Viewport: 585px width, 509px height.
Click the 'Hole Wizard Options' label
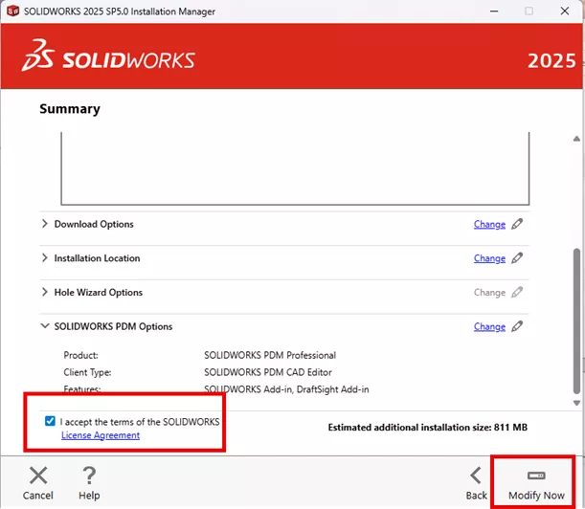99,293
